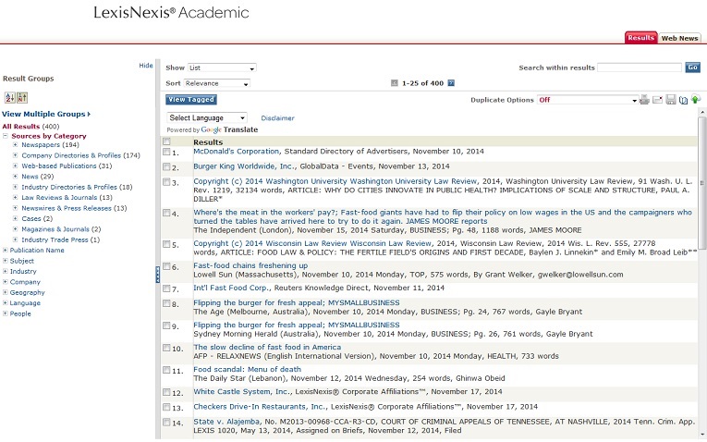Select checkbox for result 7
This screenshot has height=442, width=707.
(x=166, y=289)
